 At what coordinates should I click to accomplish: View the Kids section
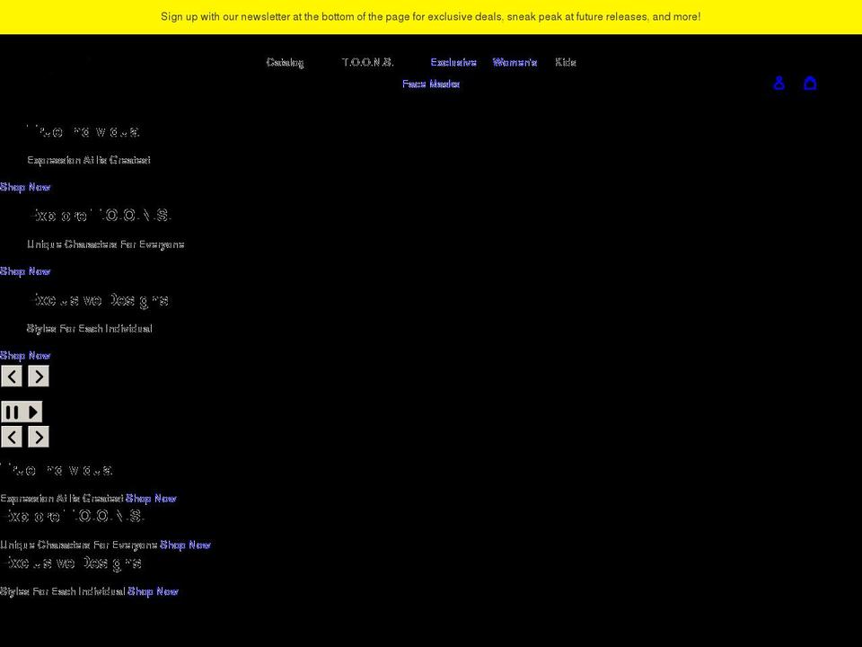click(x=566, y=62)
